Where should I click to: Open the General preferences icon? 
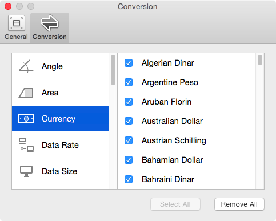click(x=17, y=23)
